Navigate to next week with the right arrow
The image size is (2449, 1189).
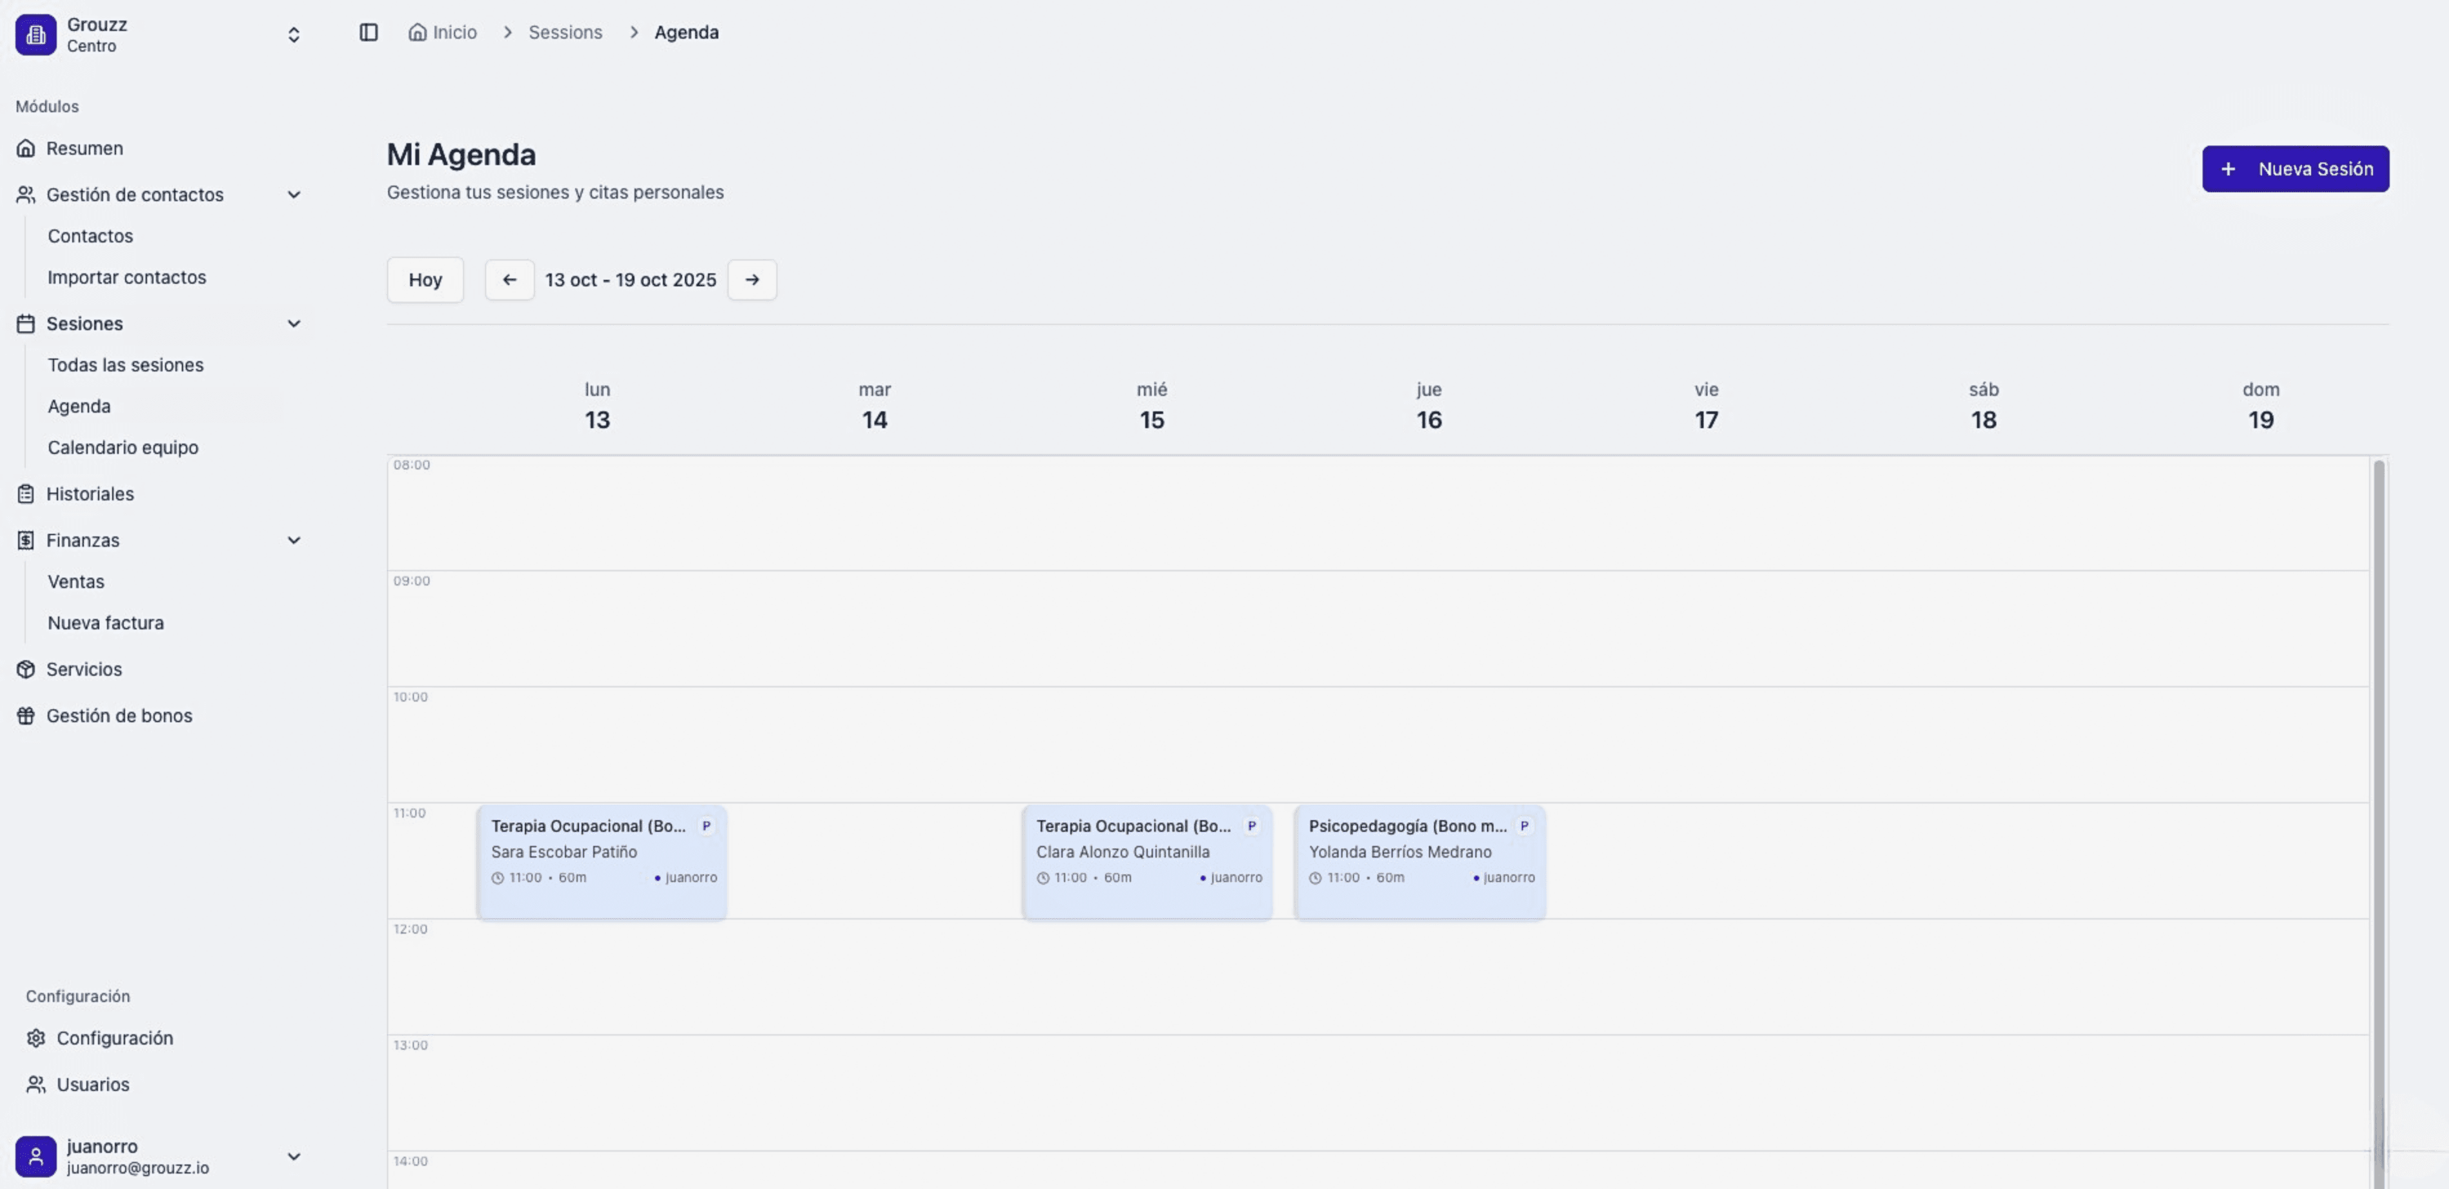coord(752,279)
